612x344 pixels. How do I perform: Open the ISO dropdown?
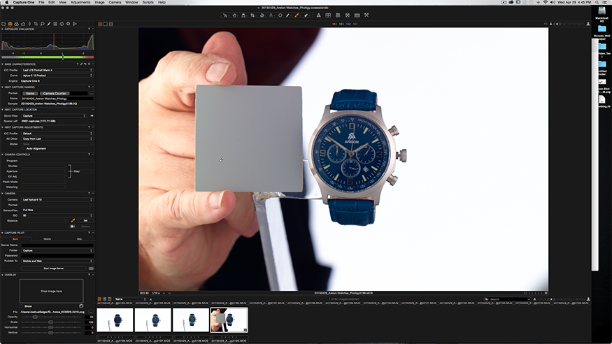[x=57, y=215]
